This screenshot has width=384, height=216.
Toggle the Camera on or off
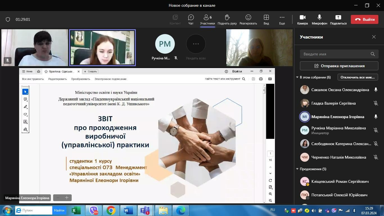(302, 19)
